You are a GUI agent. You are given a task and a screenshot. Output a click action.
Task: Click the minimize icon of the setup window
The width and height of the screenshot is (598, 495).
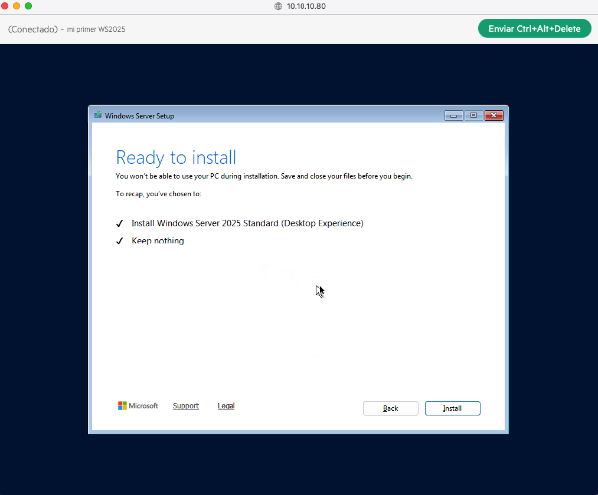coord(453,115)
